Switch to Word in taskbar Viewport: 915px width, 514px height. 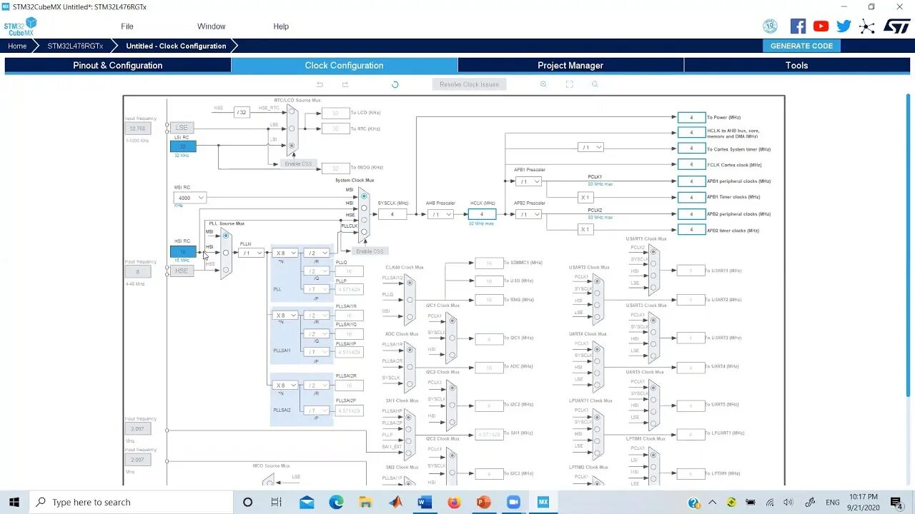[x=425, y=502]
